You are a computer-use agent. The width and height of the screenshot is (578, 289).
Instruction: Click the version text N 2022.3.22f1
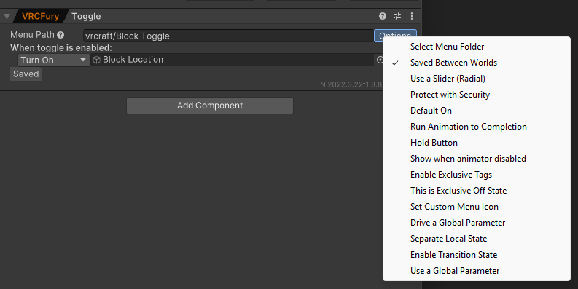(345, 84)
